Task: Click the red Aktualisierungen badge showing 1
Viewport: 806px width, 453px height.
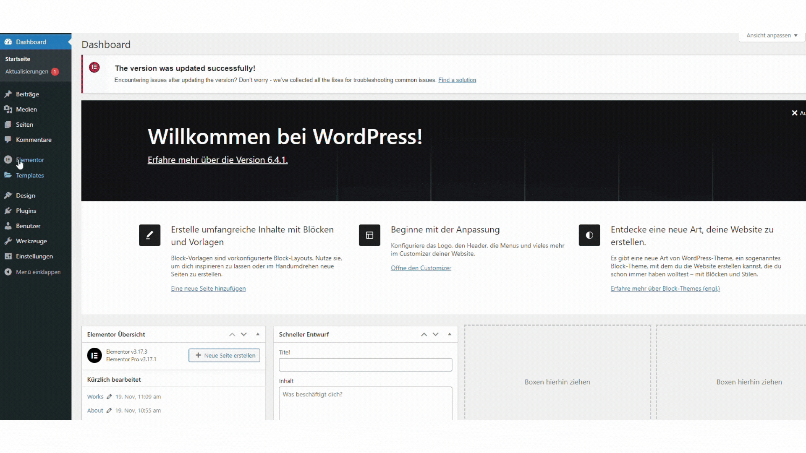Action: coord(55,72)
